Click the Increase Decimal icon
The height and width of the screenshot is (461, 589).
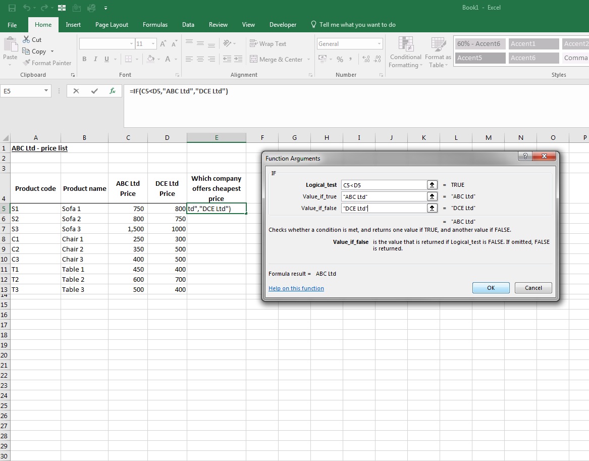tap(366, 59)
